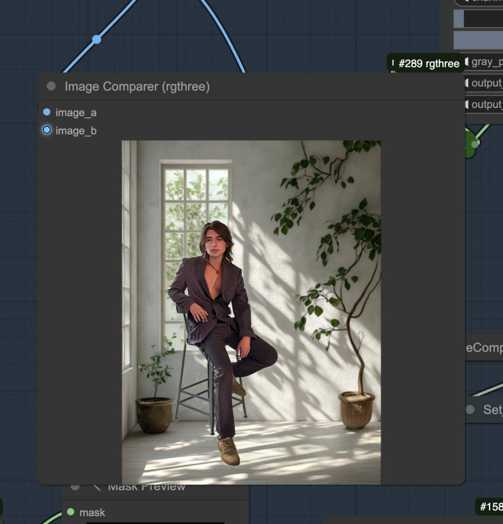Click the Set node label

tap(493, 409)
